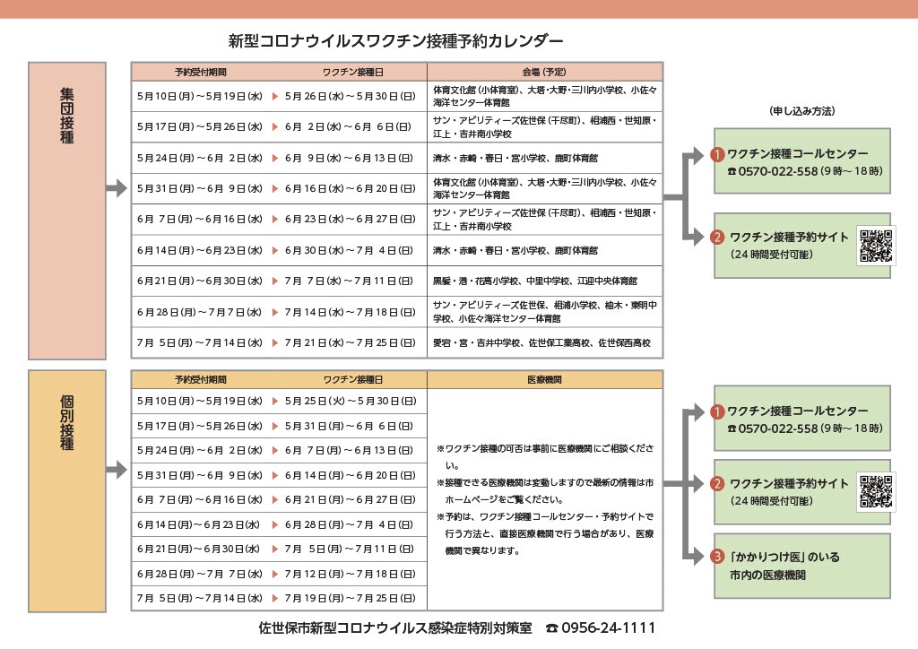Click 5月17日(月)～5月26日(水) in the 集団接種 table
The width and height of the screenshot is (918, 649).
click(x=200, y=126)
